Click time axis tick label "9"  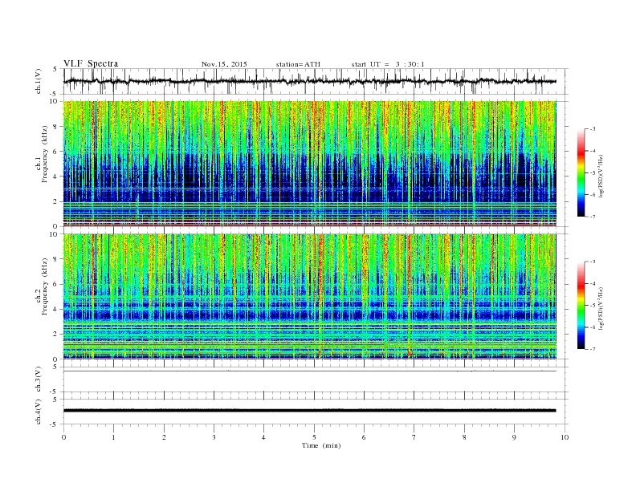[514, 437]
